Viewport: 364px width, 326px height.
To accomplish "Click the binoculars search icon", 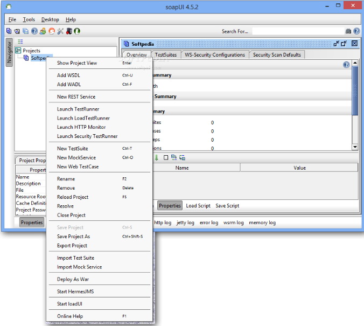I will [348, 31].
